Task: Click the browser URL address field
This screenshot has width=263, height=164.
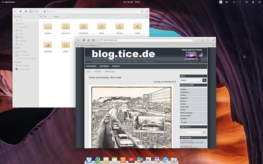Action: pyautogui.click(x=147, y=40)
